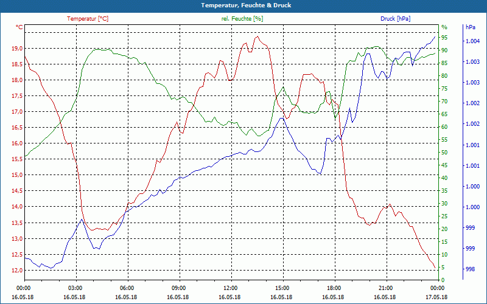Click the '40' humidity axis value

444,178
